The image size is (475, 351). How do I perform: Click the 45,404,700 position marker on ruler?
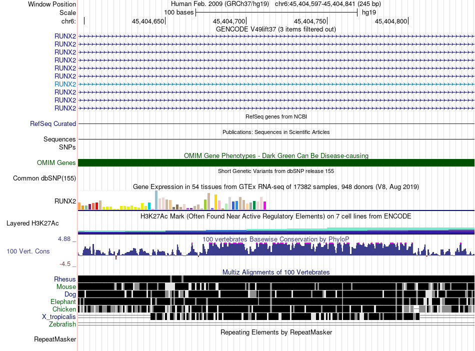pyautogui.click(x=229, y=21)
